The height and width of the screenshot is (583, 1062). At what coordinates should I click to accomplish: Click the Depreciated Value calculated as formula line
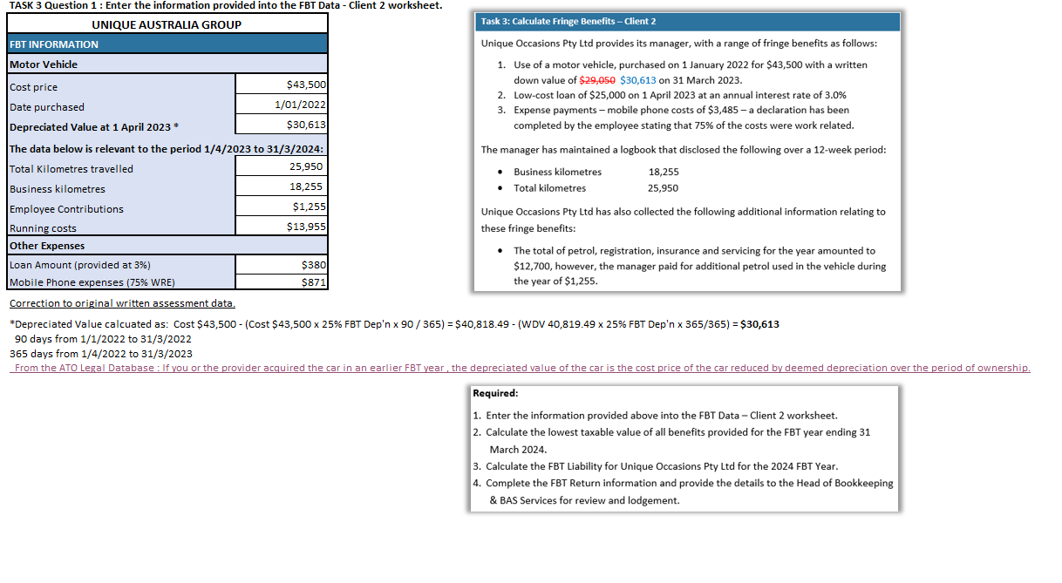pos(394,323)
